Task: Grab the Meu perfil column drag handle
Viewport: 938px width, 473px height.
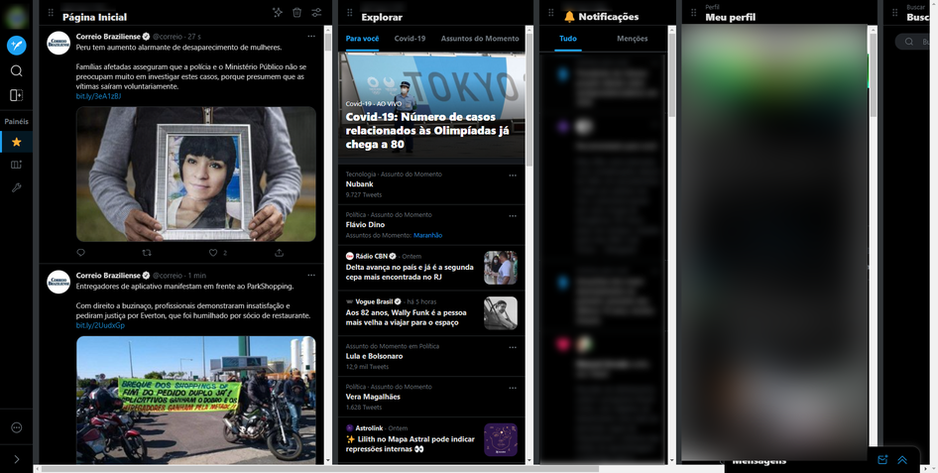Action: (694, 13)
